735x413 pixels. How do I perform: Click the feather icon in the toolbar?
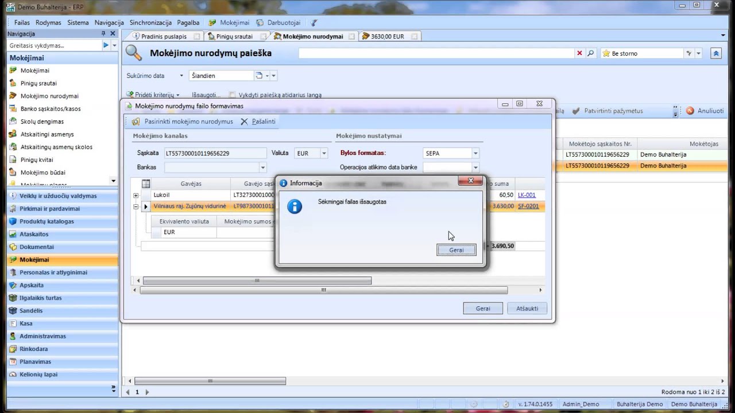[314, 23]
